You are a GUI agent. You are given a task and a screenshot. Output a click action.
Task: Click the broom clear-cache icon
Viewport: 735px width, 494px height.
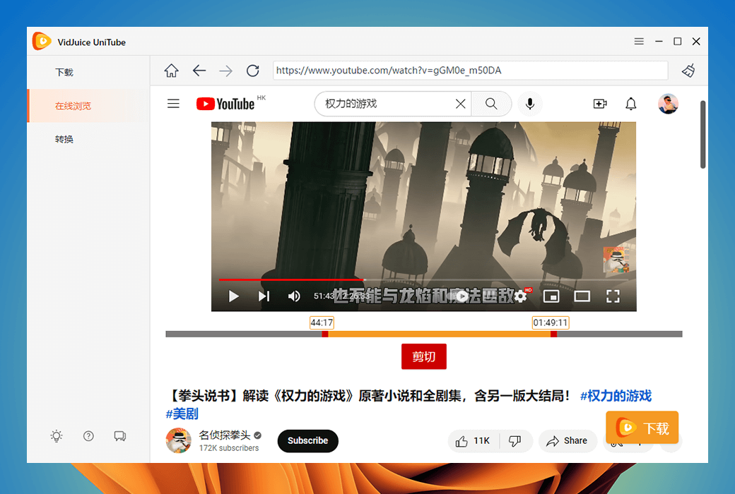coord(688,71)
